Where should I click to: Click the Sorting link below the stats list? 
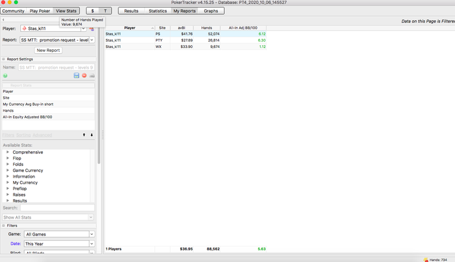point(23,135)
